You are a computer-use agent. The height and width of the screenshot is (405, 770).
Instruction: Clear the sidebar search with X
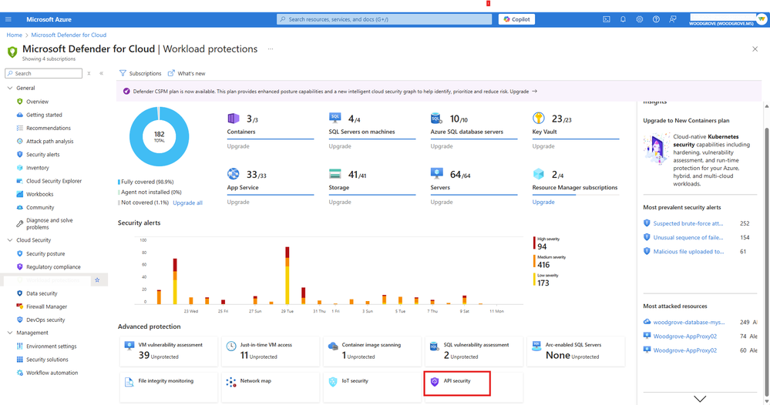pos(89,74)
